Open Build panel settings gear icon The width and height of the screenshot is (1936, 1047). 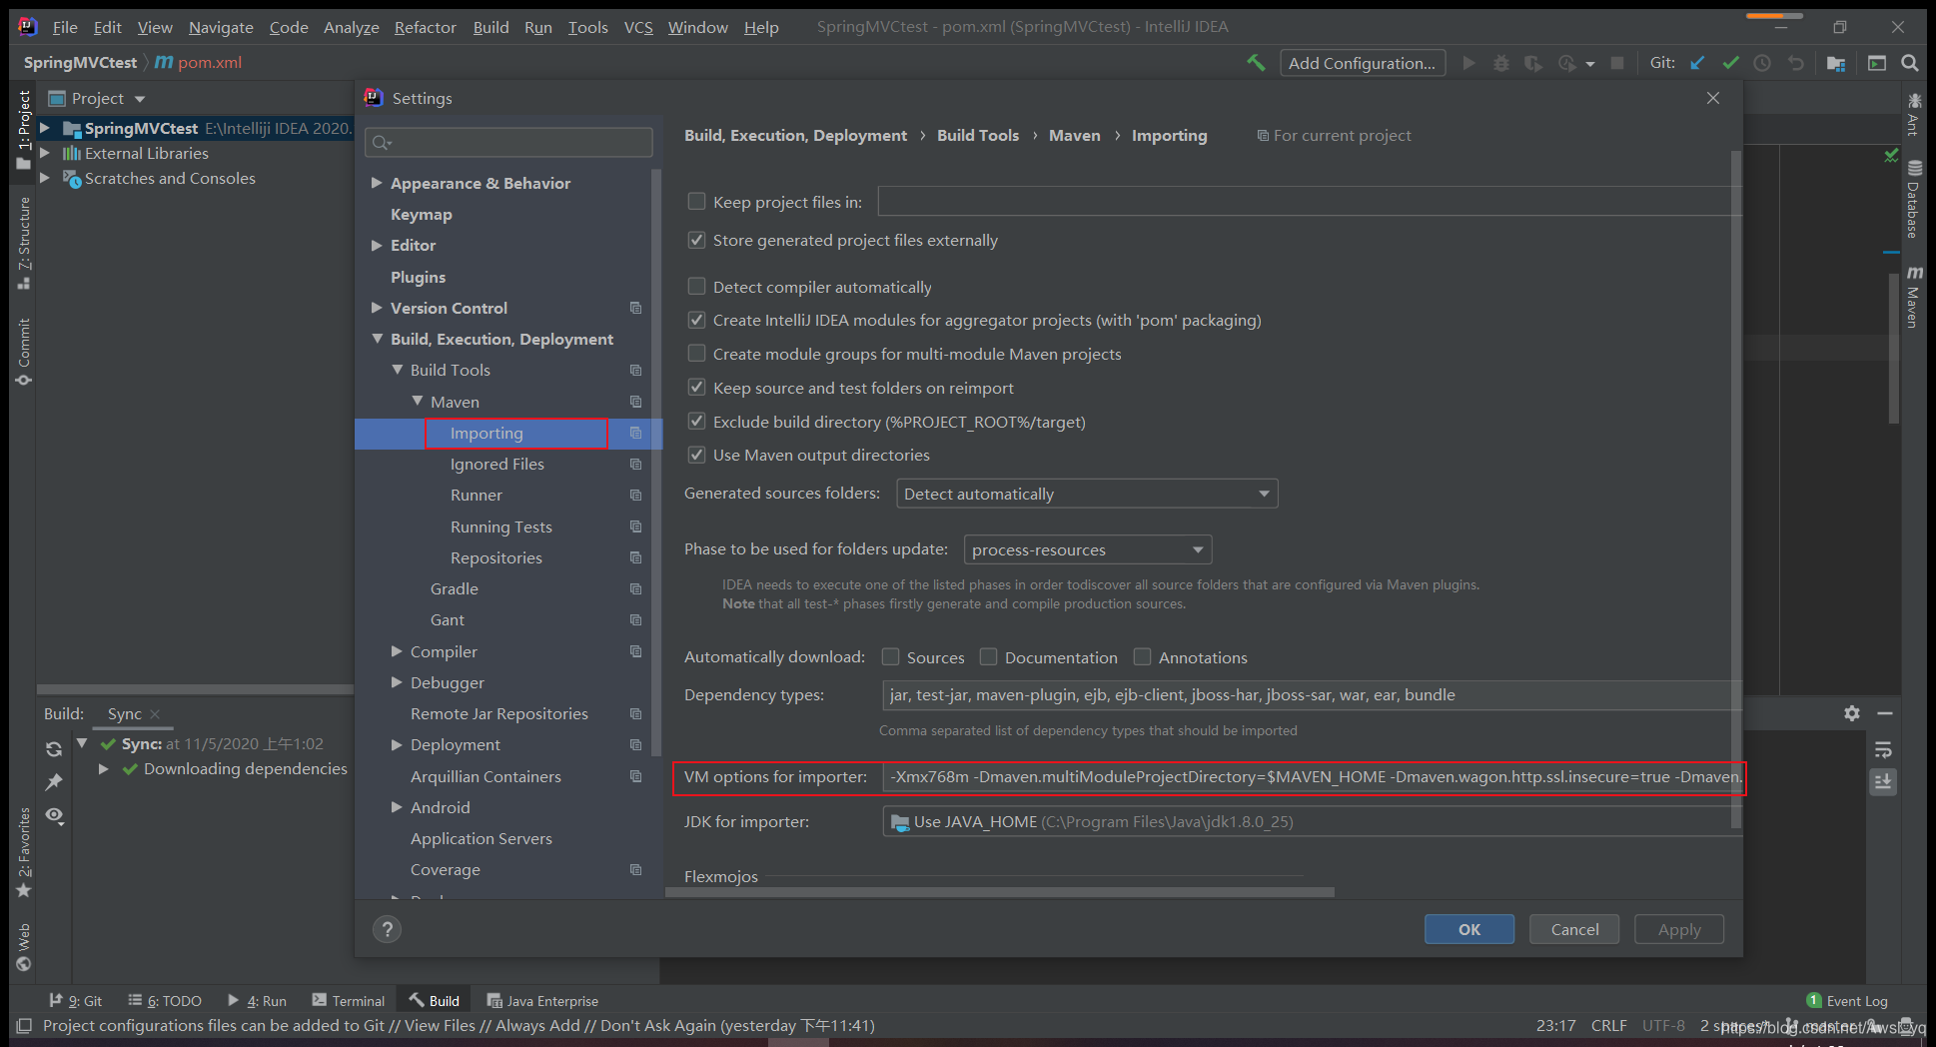point(1851,713)
